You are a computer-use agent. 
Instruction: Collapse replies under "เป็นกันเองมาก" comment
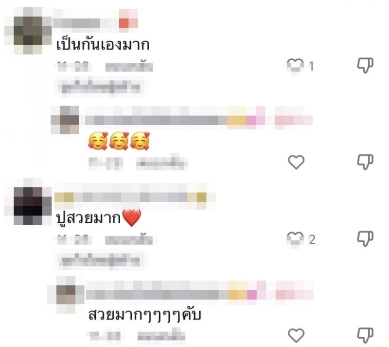[101, 87]
